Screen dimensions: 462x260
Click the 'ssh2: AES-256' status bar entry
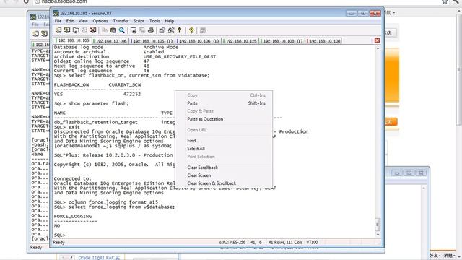(x=232, y=243)
